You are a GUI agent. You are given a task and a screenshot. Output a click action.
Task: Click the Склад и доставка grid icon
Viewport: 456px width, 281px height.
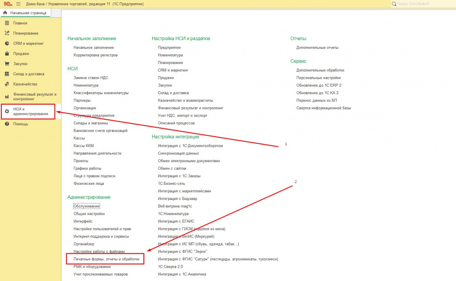tap(7, 74)
